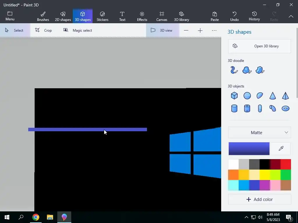Undo the last action
Viewport: 298px width, 223px height.
pos(235,16)
